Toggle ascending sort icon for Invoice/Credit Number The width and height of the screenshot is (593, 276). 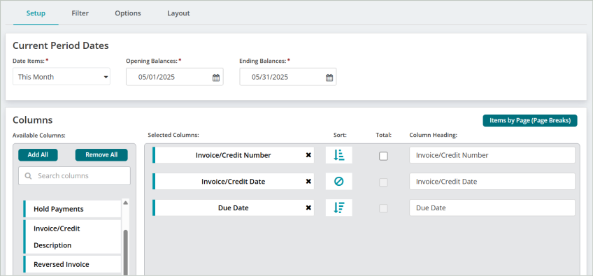click(x=339, y=155)
